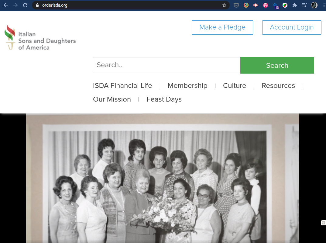Click the browser forward arrow

[15, 5]
